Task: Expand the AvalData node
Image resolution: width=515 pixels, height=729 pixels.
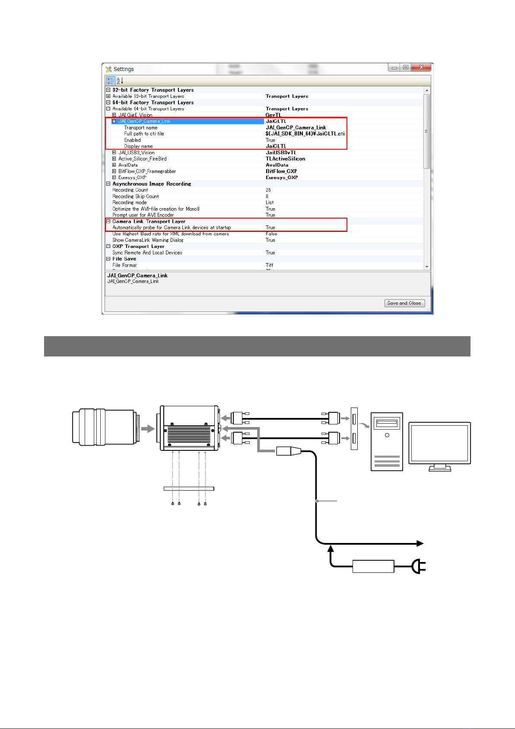Action: coord(114,165)
